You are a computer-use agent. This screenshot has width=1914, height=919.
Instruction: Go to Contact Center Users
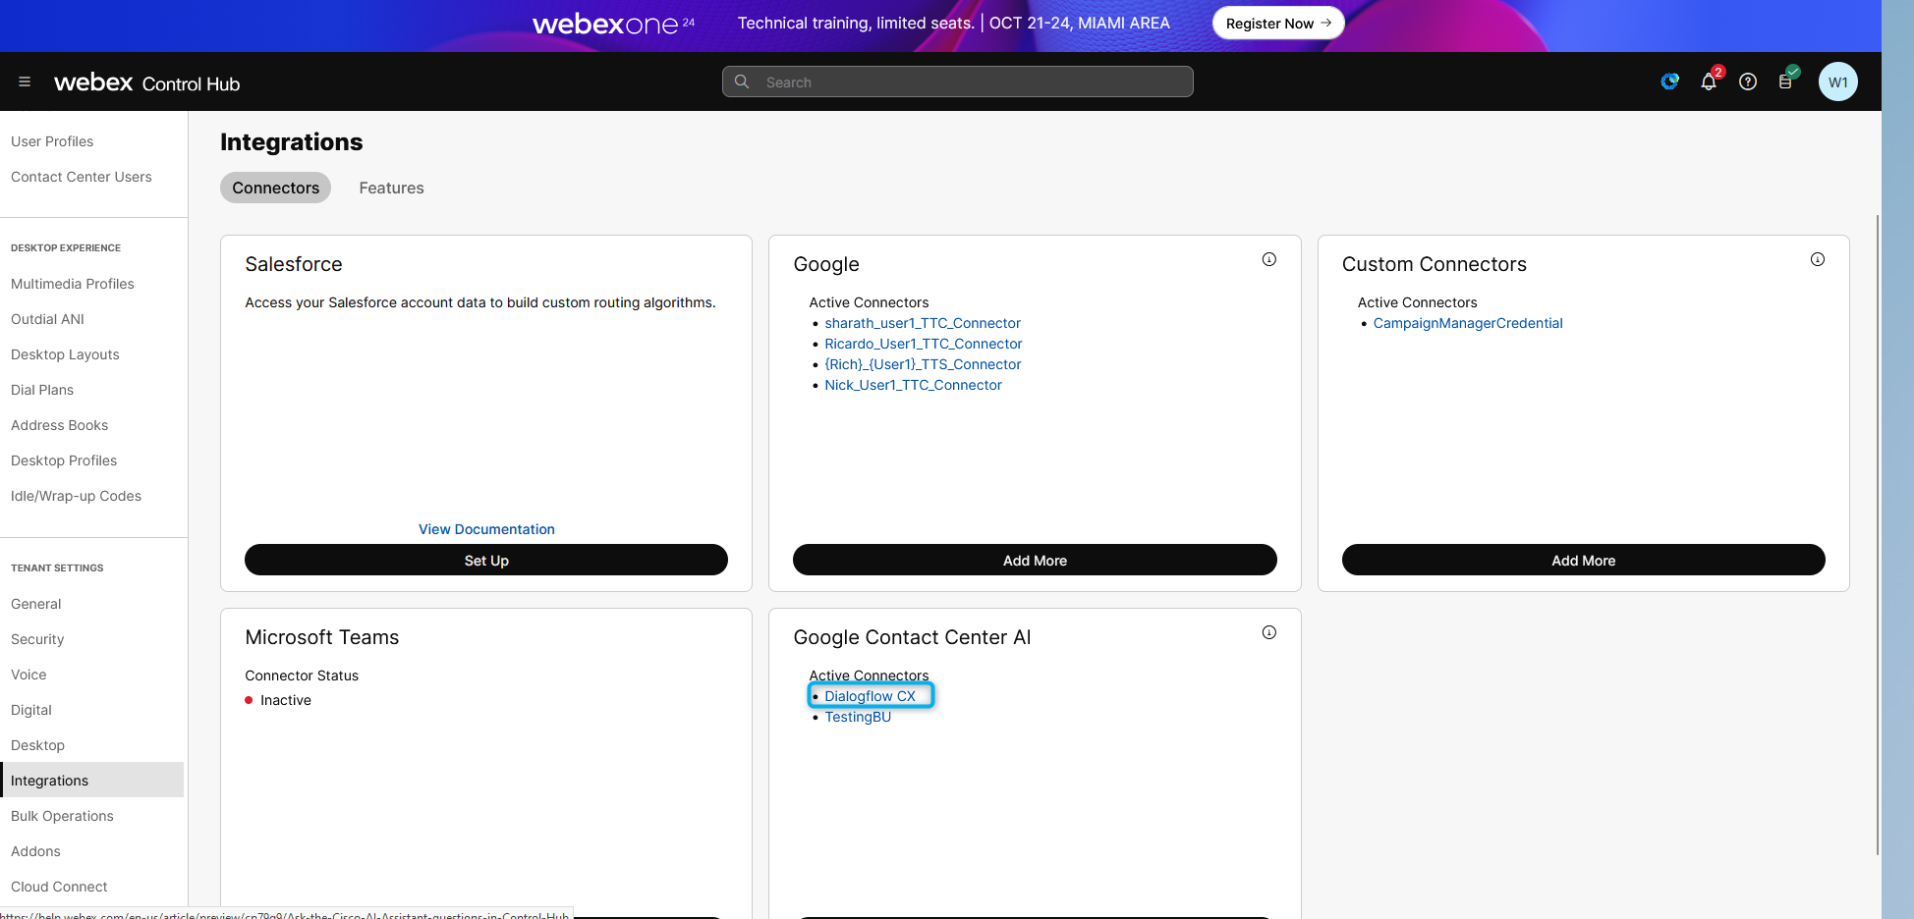[82, 177]
